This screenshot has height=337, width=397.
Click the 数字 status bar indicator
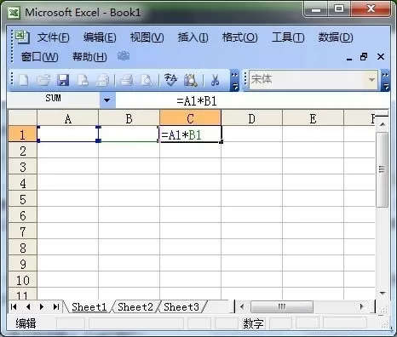[x=253, y=323]
